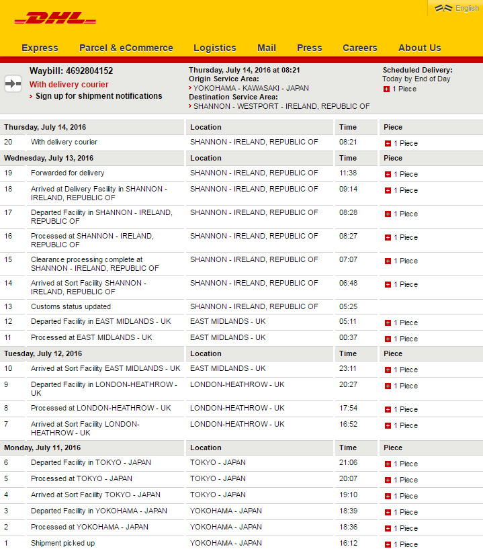Screen dimensions: 483x553
Task: Expand piece for Departed Facility in LONDON-HEATHROW
Action: (x=388, y=386)
